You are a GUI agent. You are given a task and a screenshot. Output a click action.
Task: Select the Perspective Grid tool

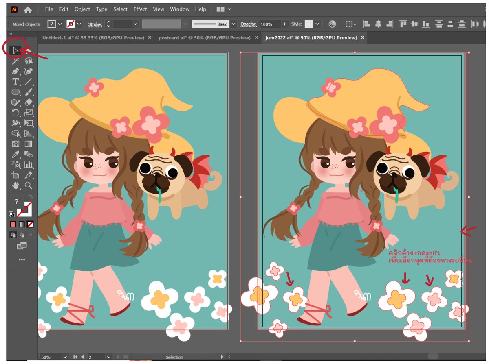29,133
